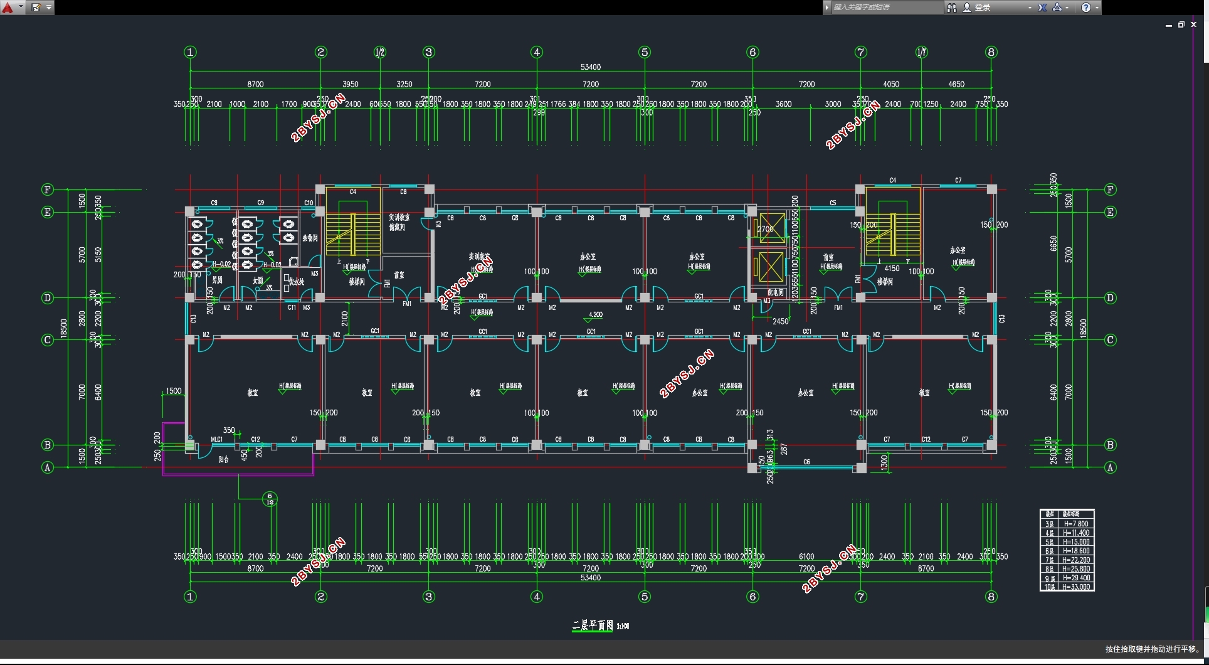
Task: Select the C10 window label
Action: pyautogui.click(x=309, y=203)
